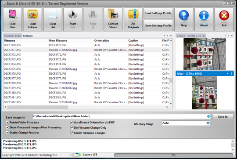Click the file list horizontal scrollbar thumb
Viewport: 237px width, 159px height.
(x=38, y=107)
